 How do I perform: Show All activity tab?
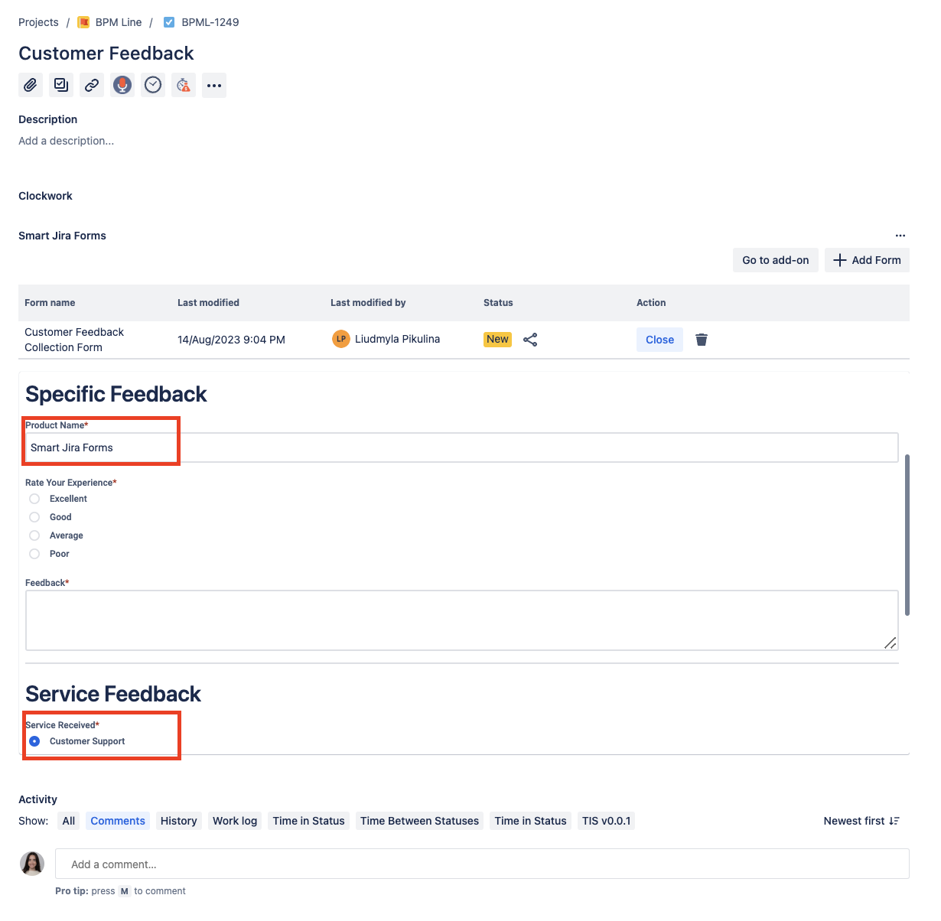(69, 821)
